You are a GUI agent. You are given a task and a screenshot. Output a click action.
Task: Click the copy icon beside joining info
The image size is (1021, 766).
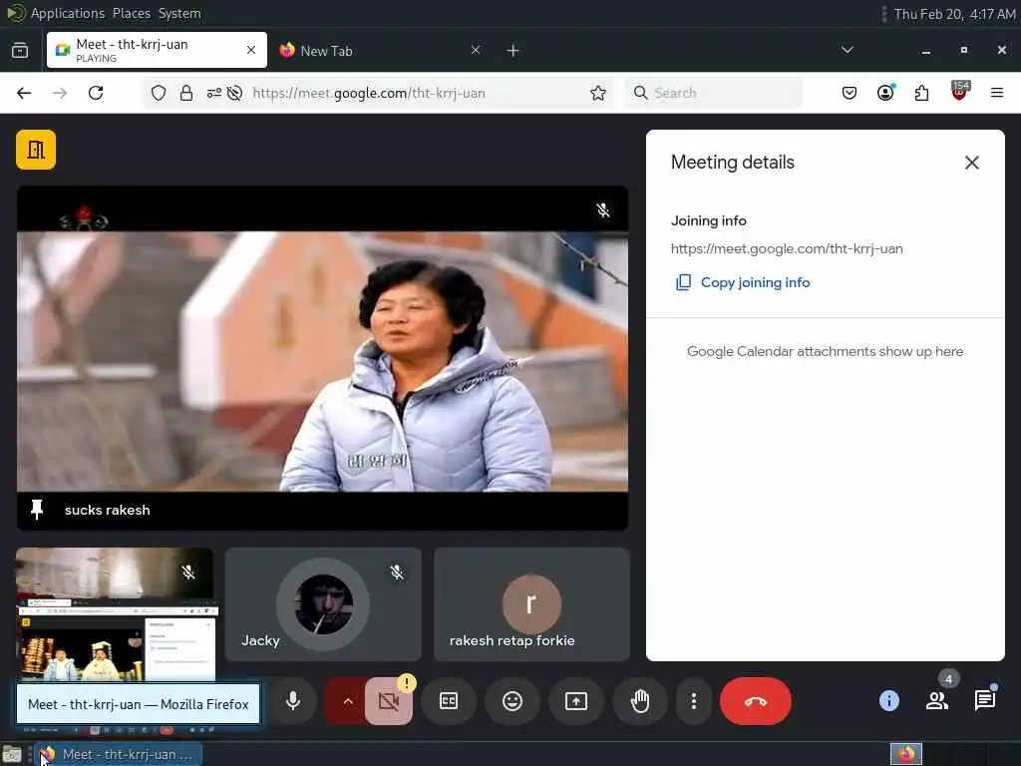click(x=683, y=282)
